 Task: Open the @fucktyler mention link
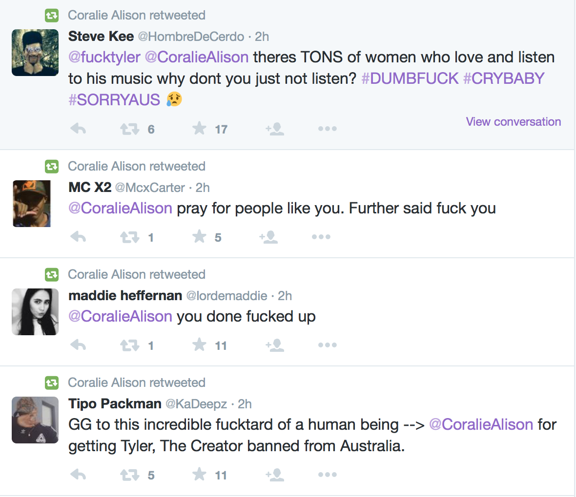(104, 57)
